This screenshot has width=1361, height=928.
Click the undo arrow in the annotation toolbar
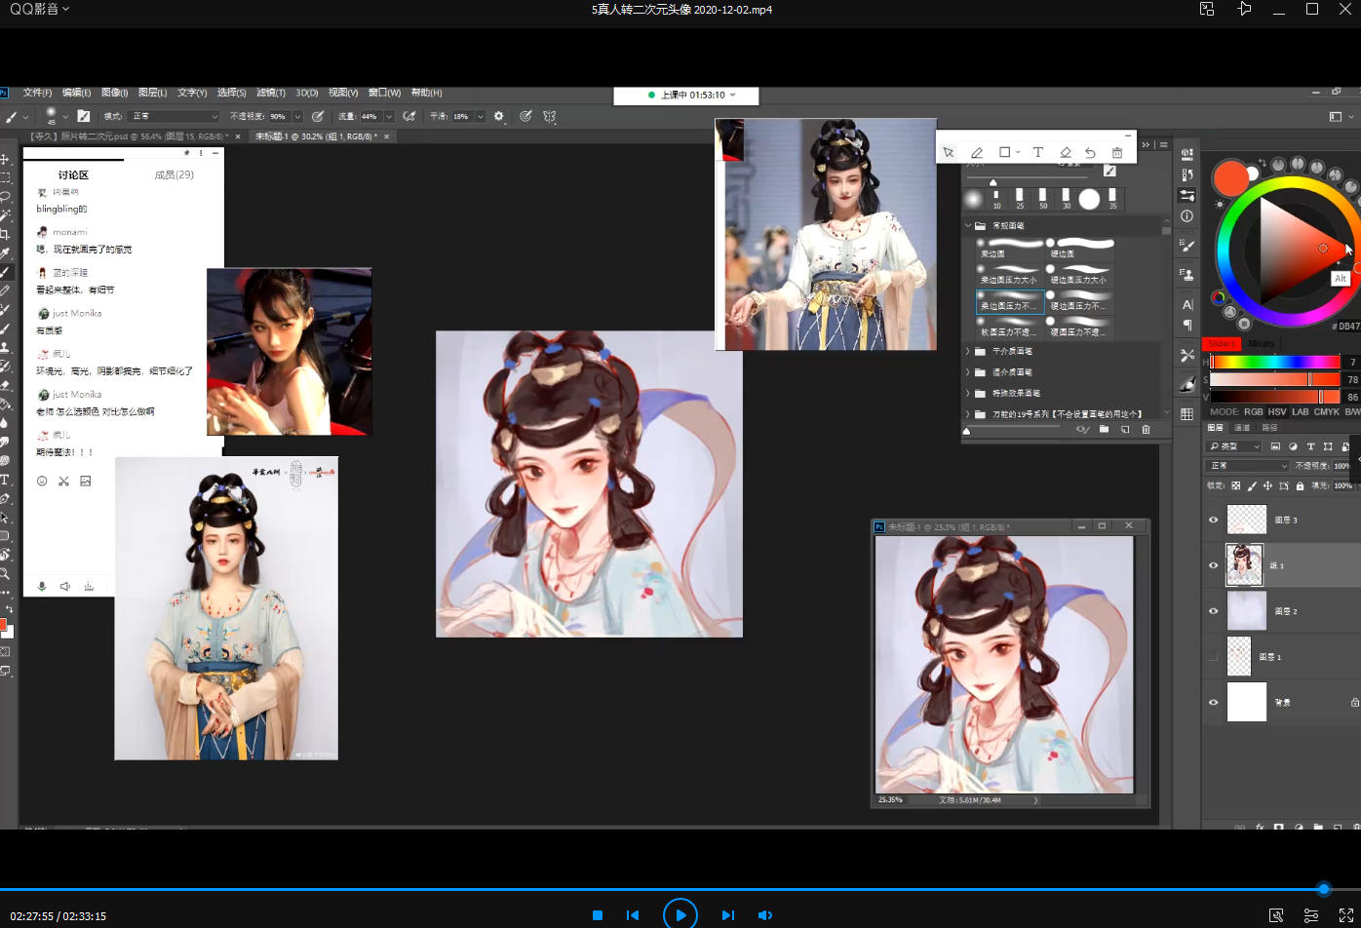(x=1090, y=153)
